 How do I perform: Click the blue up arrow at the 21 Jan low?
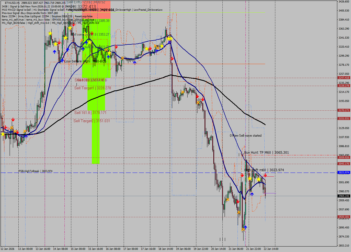click(245, 227)
